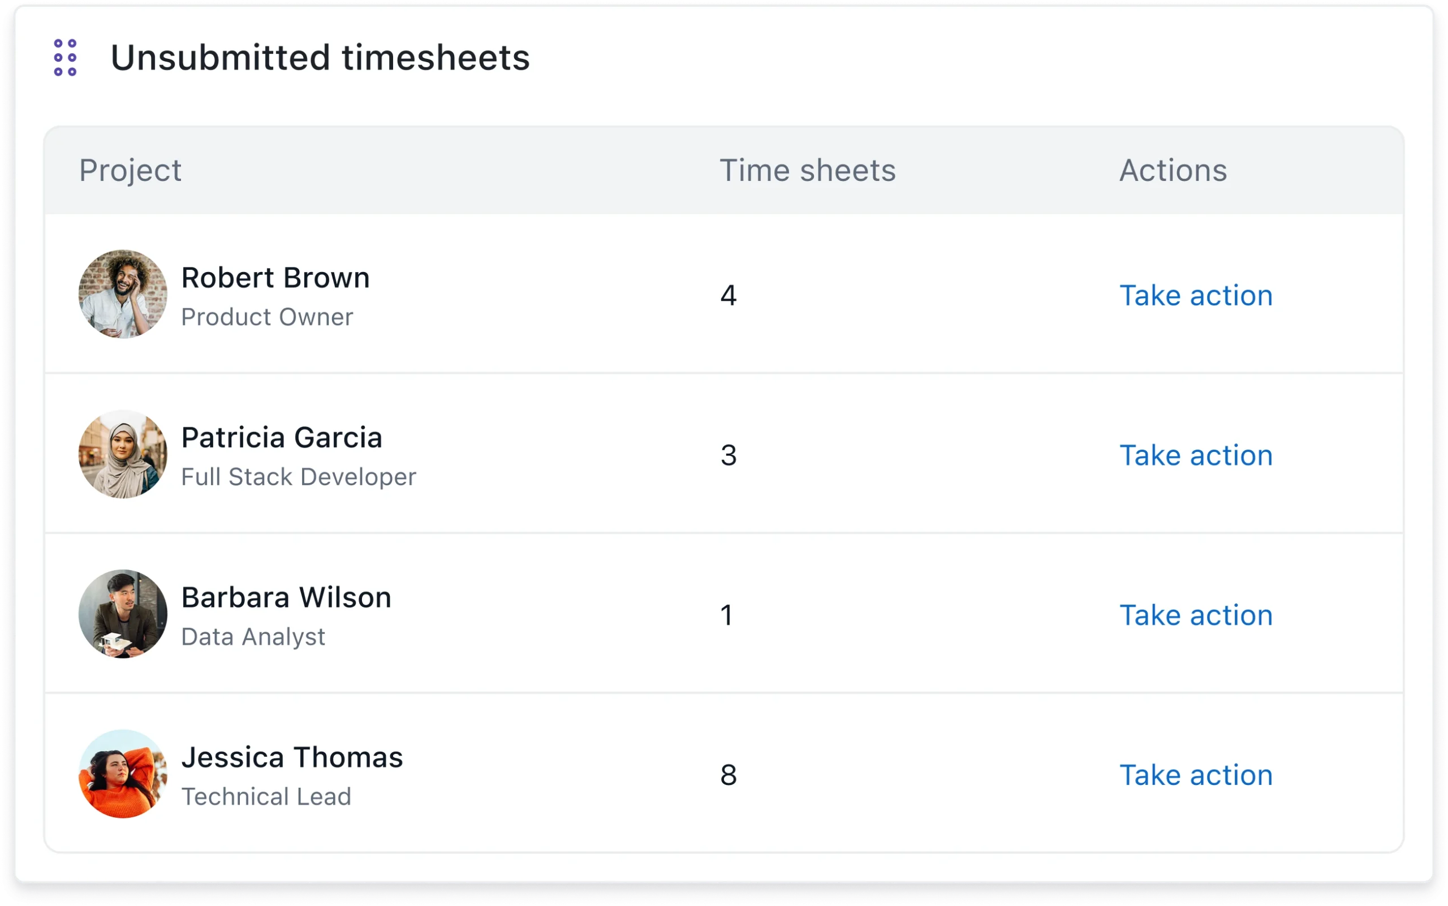
Task: Select the Robert Brown name text
Action: 275,278
